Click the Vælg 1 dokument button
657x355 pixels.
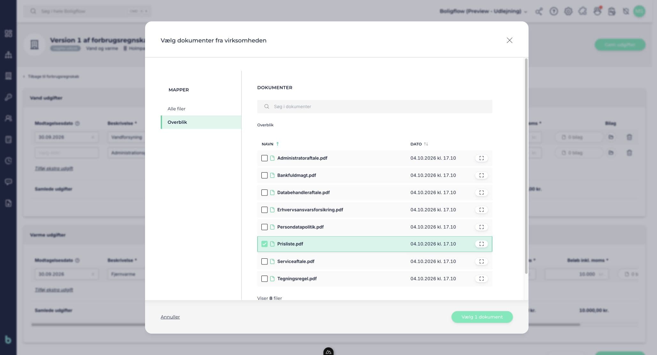pos(482,317)
